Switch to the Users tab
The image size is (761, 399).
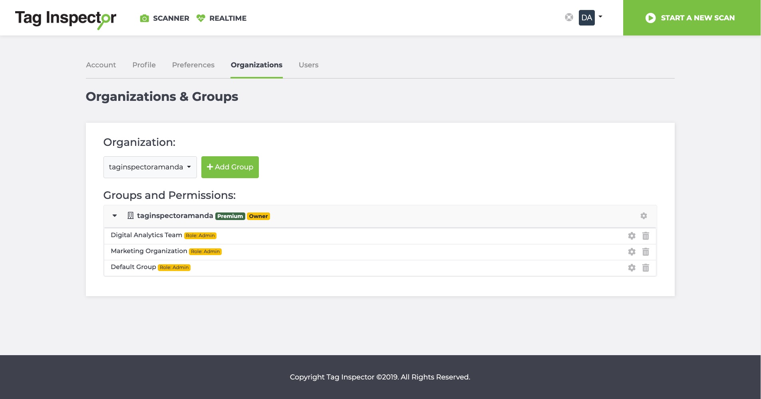click(309, 65)
